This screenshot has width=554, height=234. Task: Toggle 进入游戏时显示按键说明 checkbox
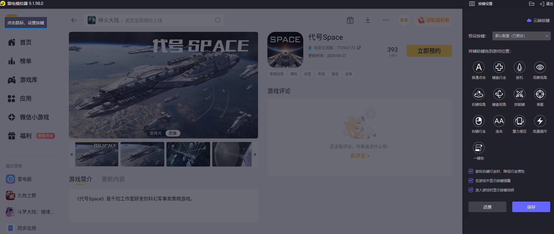pyautogui.click(x=471, y=190)
